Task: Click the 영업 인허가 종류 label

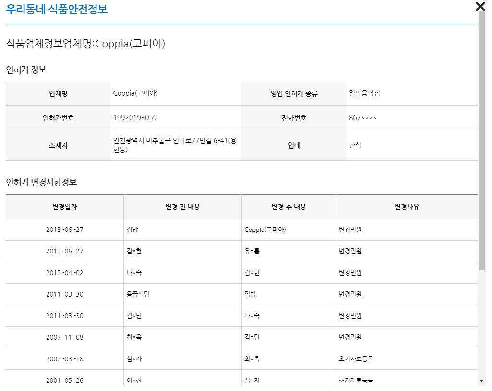Action: pyautogui.click(x=294, y=93)
